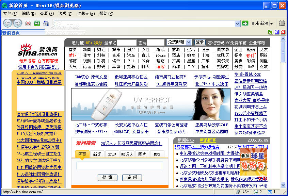This screenshot has height=196, width=288.
Task: Refresh the page using the green reload icon
Action: pos(37,23)
